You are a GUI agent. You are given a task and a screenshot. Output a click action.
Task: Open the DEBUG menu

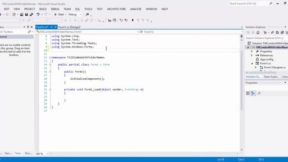[55, 9]
